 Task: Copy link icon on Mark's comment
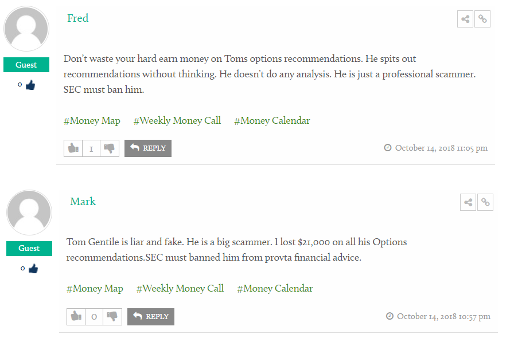(485, 202)
